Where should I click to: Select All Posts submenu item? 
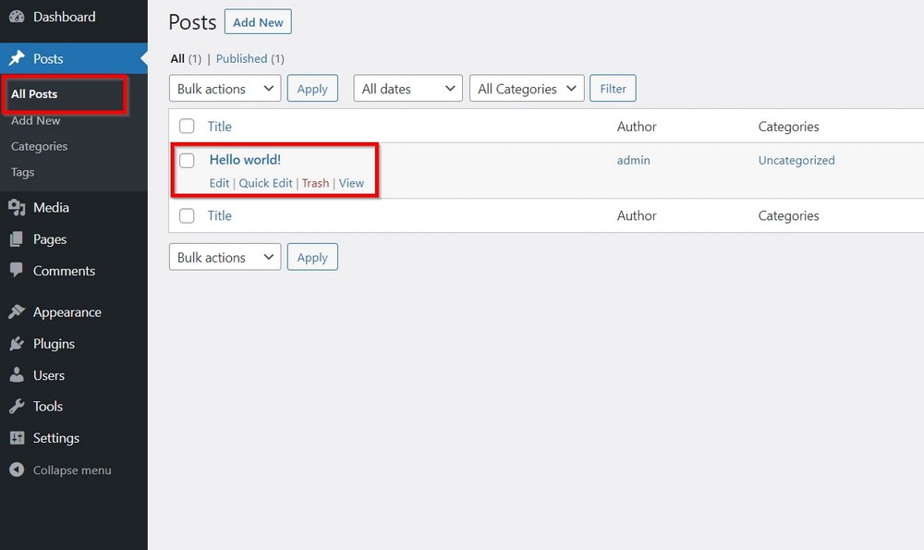34,93
